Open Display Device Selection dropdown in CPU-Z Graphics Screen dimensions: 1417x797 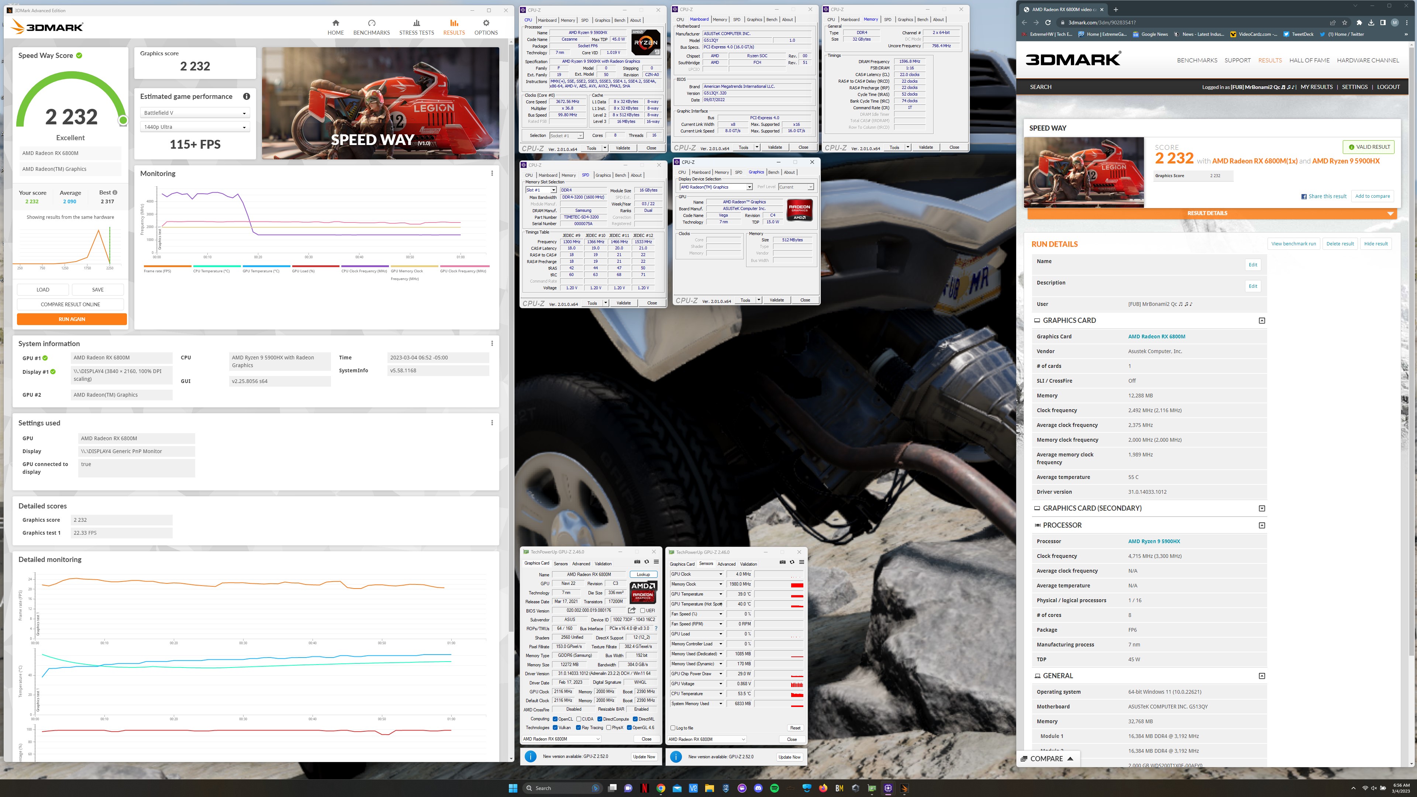[715, 187]
